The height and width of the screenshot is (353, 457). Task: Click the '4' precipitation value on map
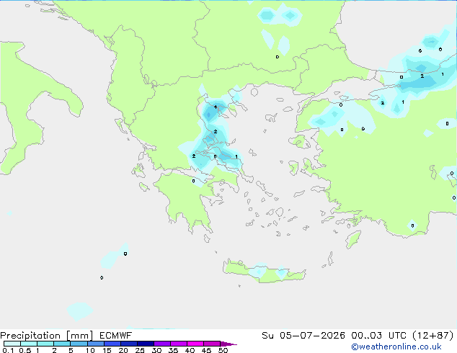click(x=216, y=107)
